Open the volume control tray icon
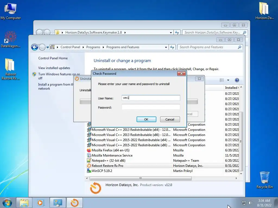The image size is (278, 208). [251, 203]
